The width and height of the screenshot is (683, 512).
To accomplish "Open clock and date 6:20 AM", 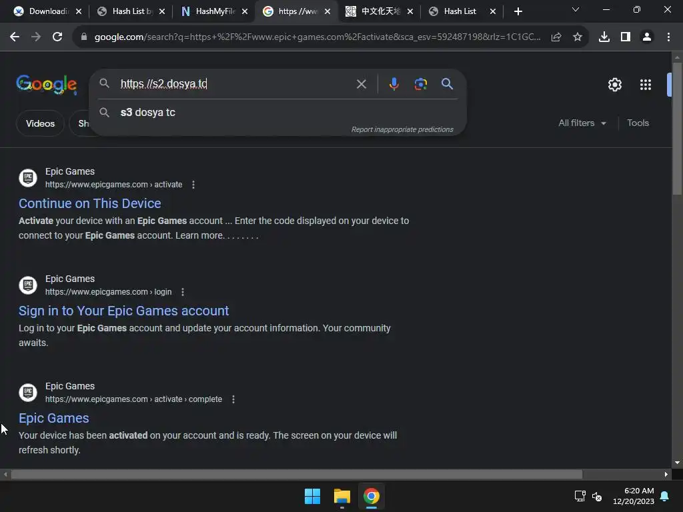I will (634, 496).
